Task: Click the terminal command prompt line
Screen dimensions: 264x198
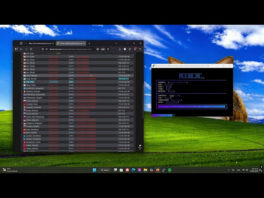Action: click(x=163, y=115)
